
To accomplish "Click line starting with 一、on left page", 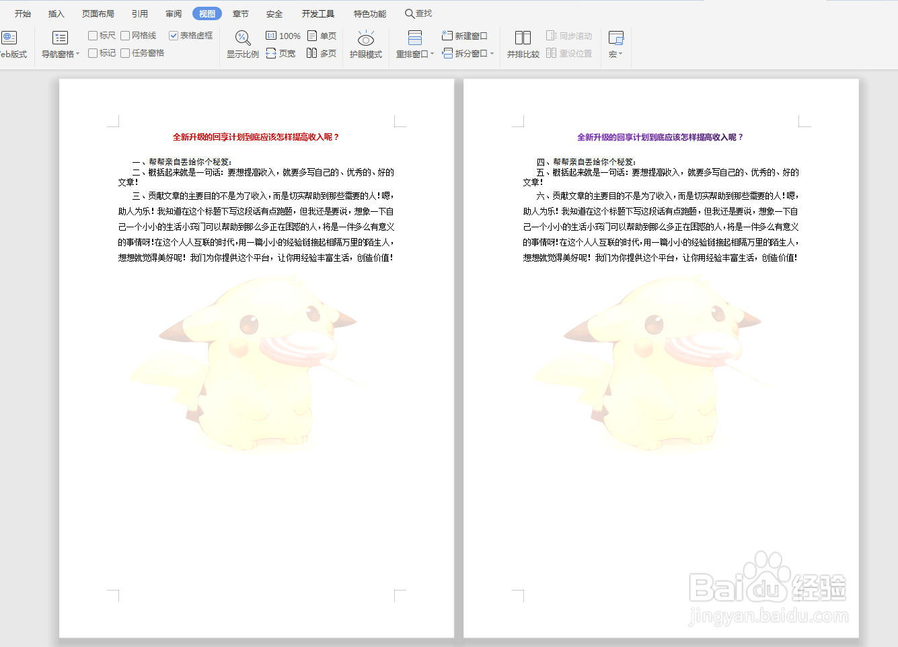I will [182, 162].
